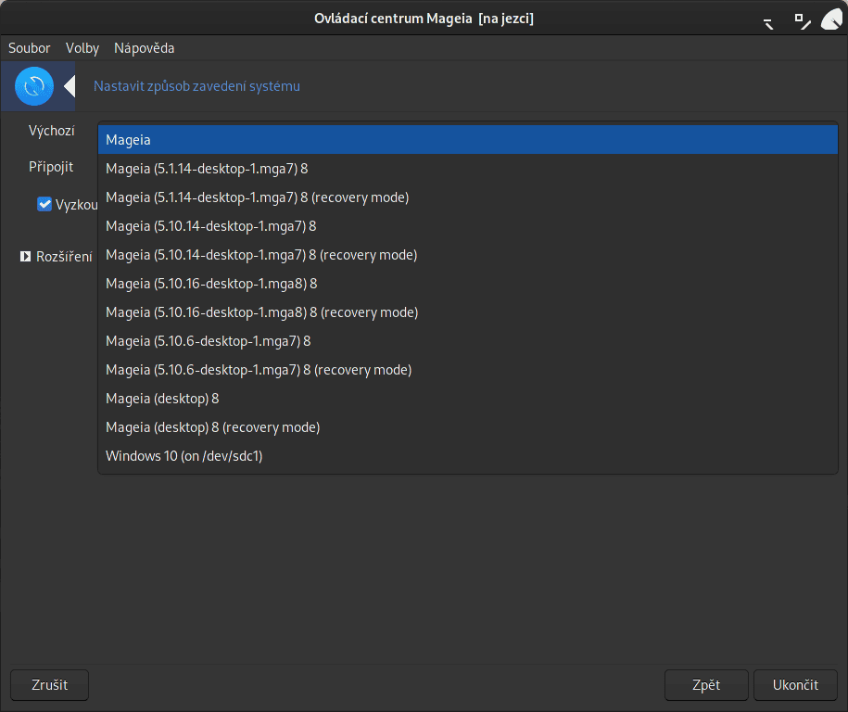Select Mageia 5.1.14 recovery mode entry

pyautogui.click(x=258, y=197)
